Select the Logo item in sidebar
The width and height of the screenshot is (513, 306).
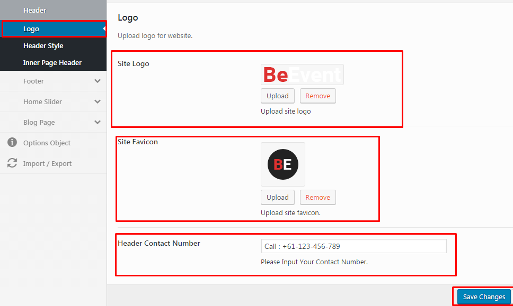pos(31,29)
